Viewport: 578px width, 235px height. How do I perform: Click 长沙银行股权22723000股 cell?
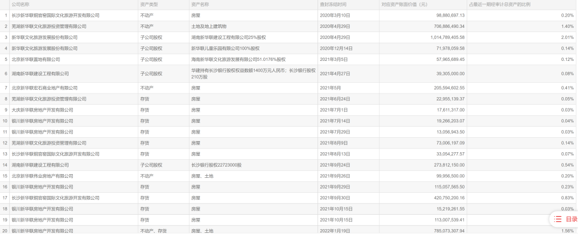click(x=216, y=165)
